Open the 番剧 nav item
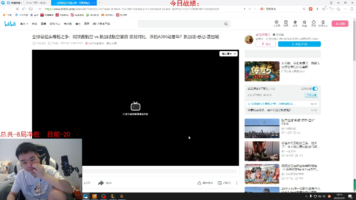 point(34,24)
